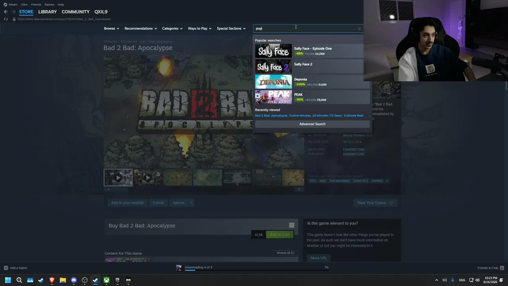508x286 pixels.
Task: Click the More Info button
Action: tap(319, 258)
